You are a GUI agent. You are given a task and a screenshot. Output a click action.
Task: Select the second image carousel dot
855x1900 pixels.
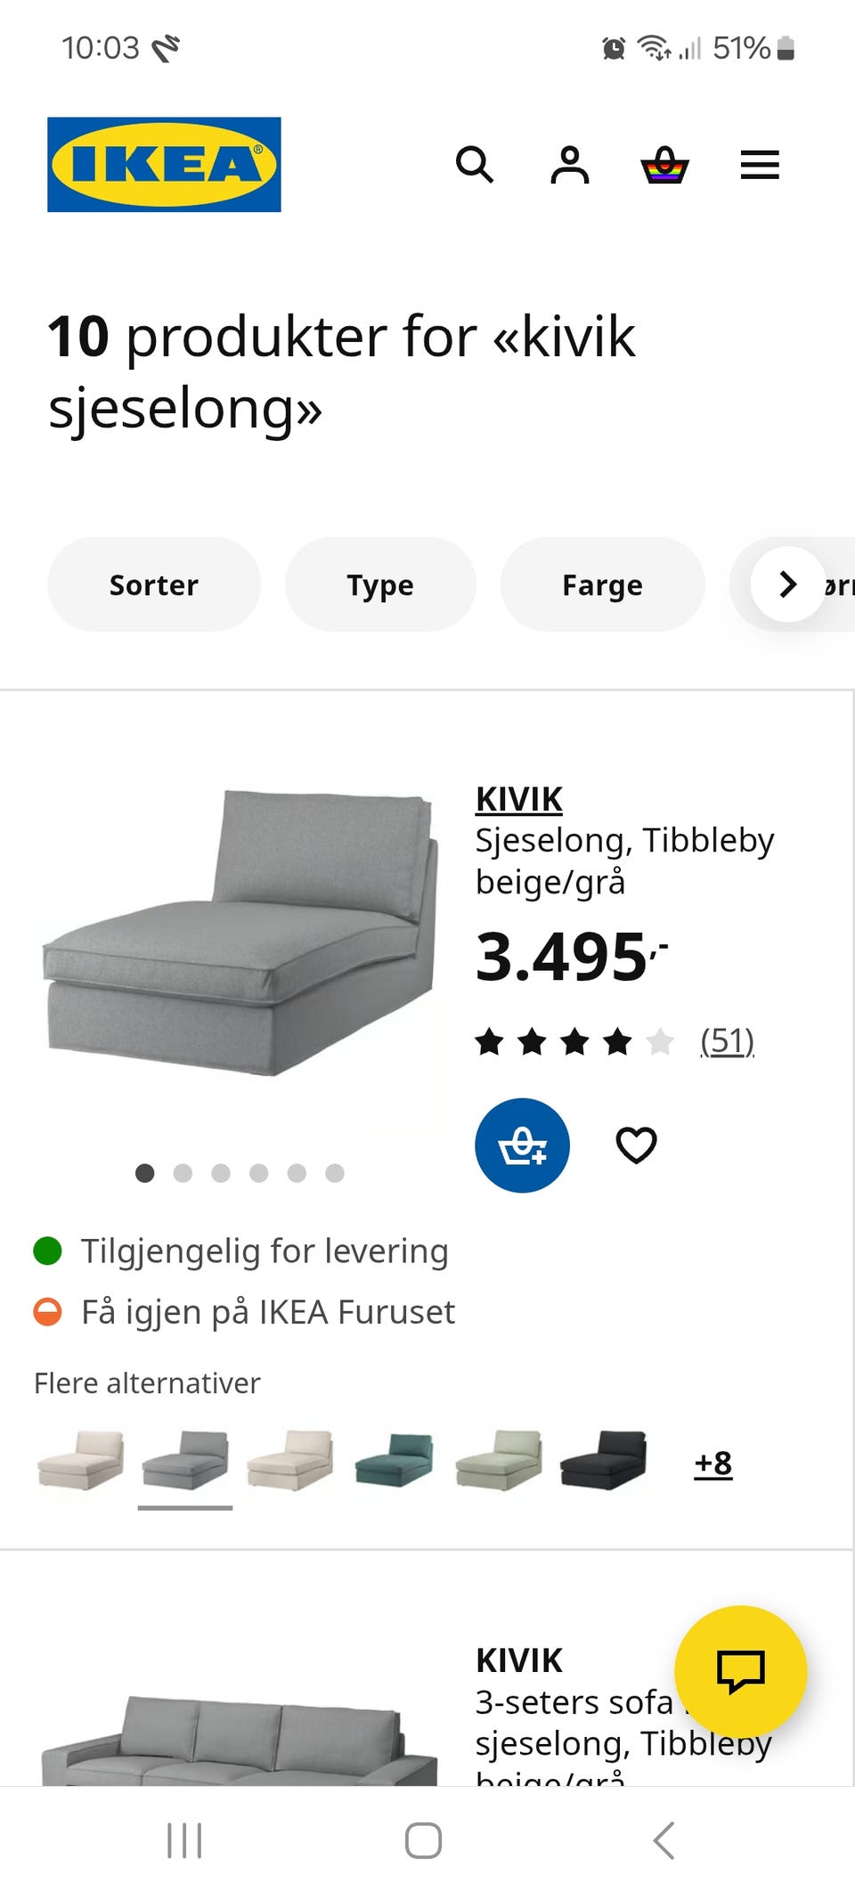tap(183, 1173)
